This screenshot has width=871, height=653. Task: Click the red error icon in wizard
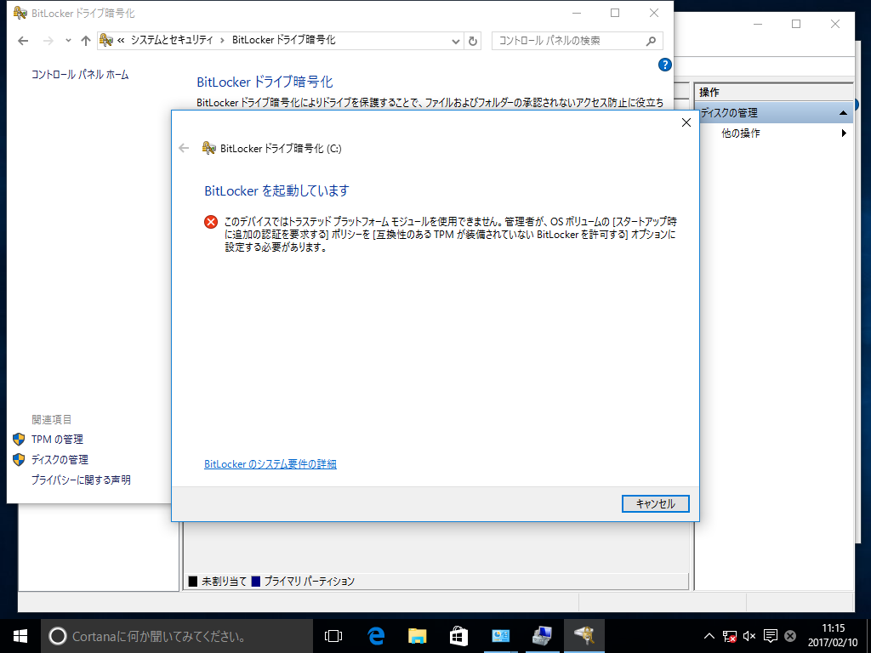point(211,222)
